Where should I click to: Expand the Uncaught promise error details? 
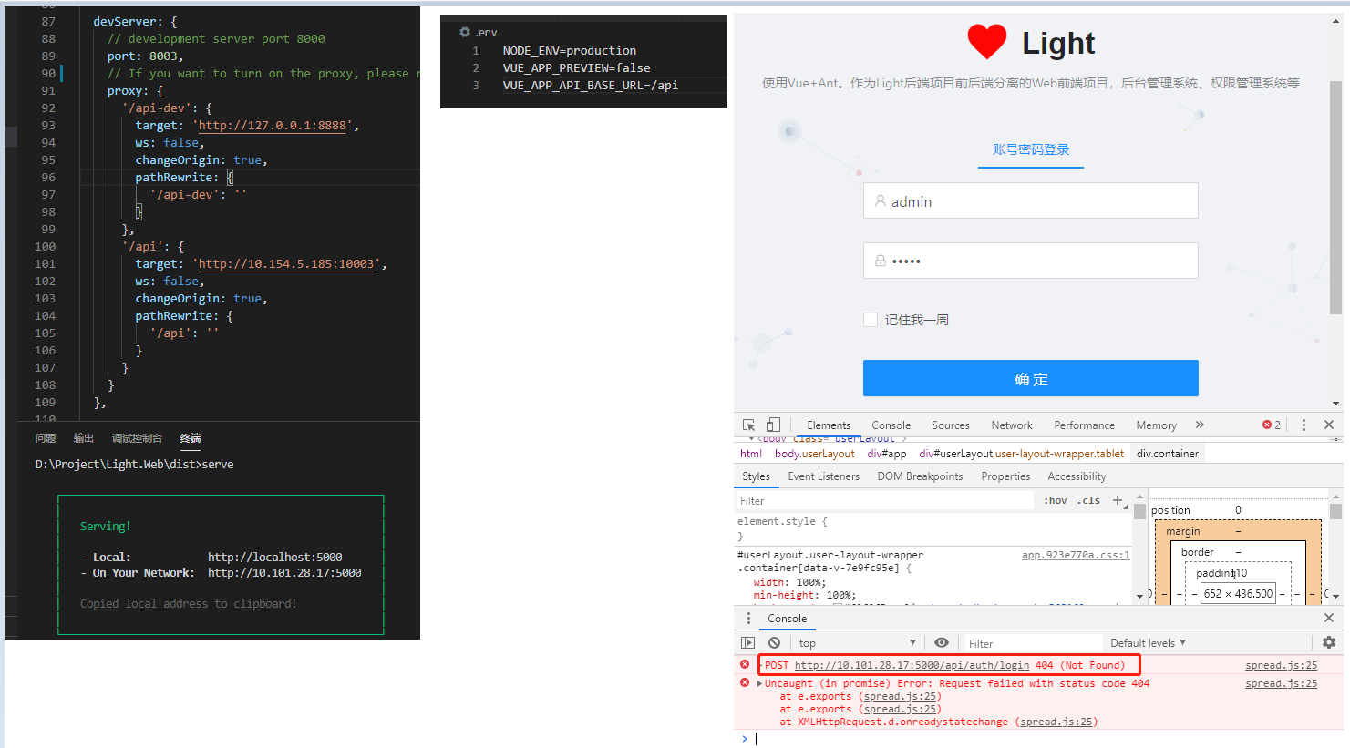pyautogui.click(x=760, y=682)
